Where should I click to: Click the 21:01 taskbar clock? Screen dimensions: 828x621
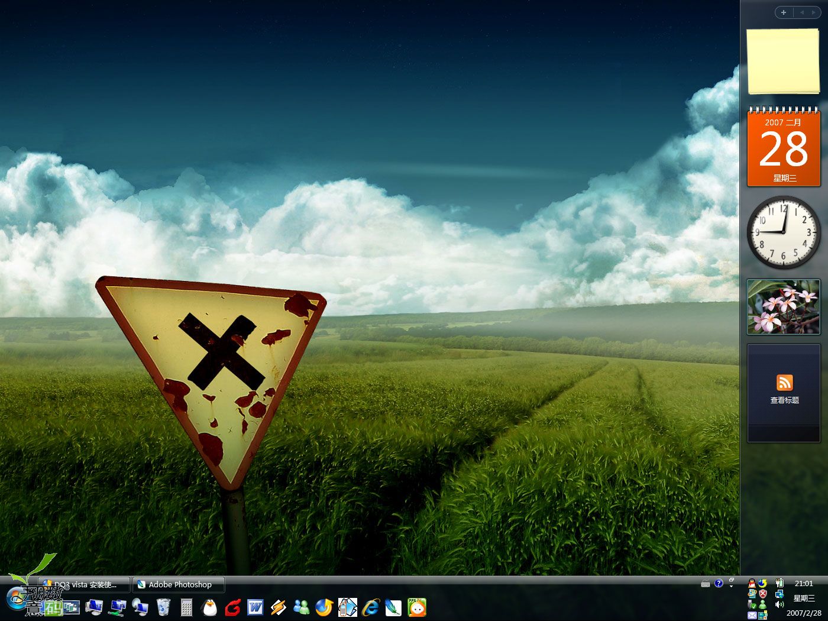click(804, 584)
